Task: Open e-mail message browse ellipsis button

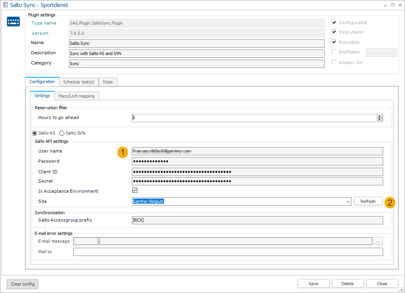Action: (378, 241)
